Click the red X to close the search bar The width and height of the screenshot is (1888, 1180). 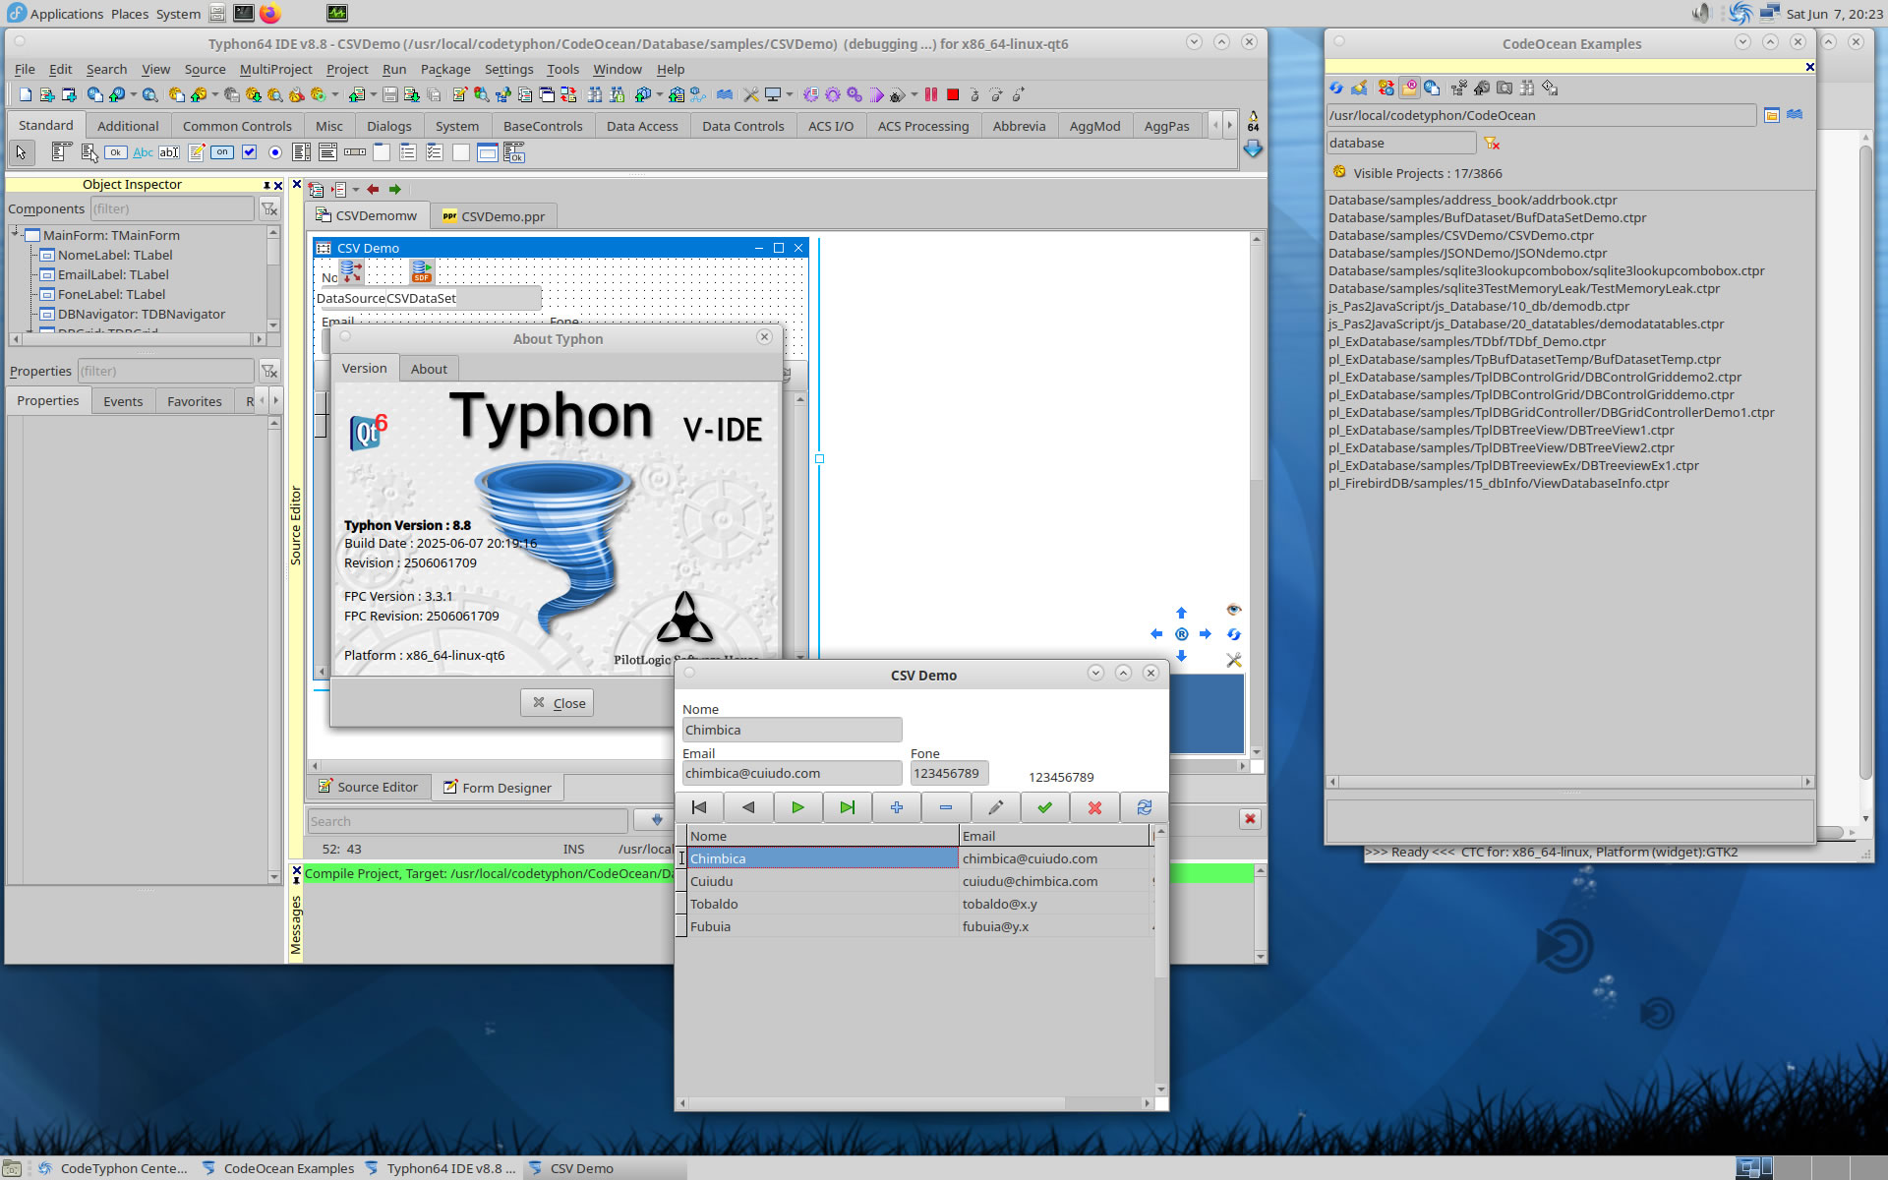[1250, 819]
